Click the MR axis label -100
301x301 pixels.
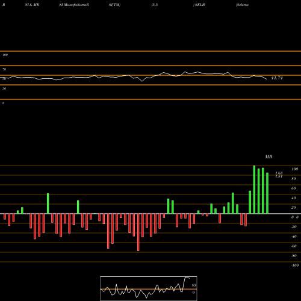(295, 265)
